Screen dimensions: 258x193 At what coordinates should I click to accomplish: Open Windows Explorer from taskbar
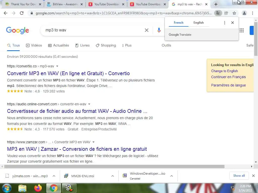tap(22, 188)
